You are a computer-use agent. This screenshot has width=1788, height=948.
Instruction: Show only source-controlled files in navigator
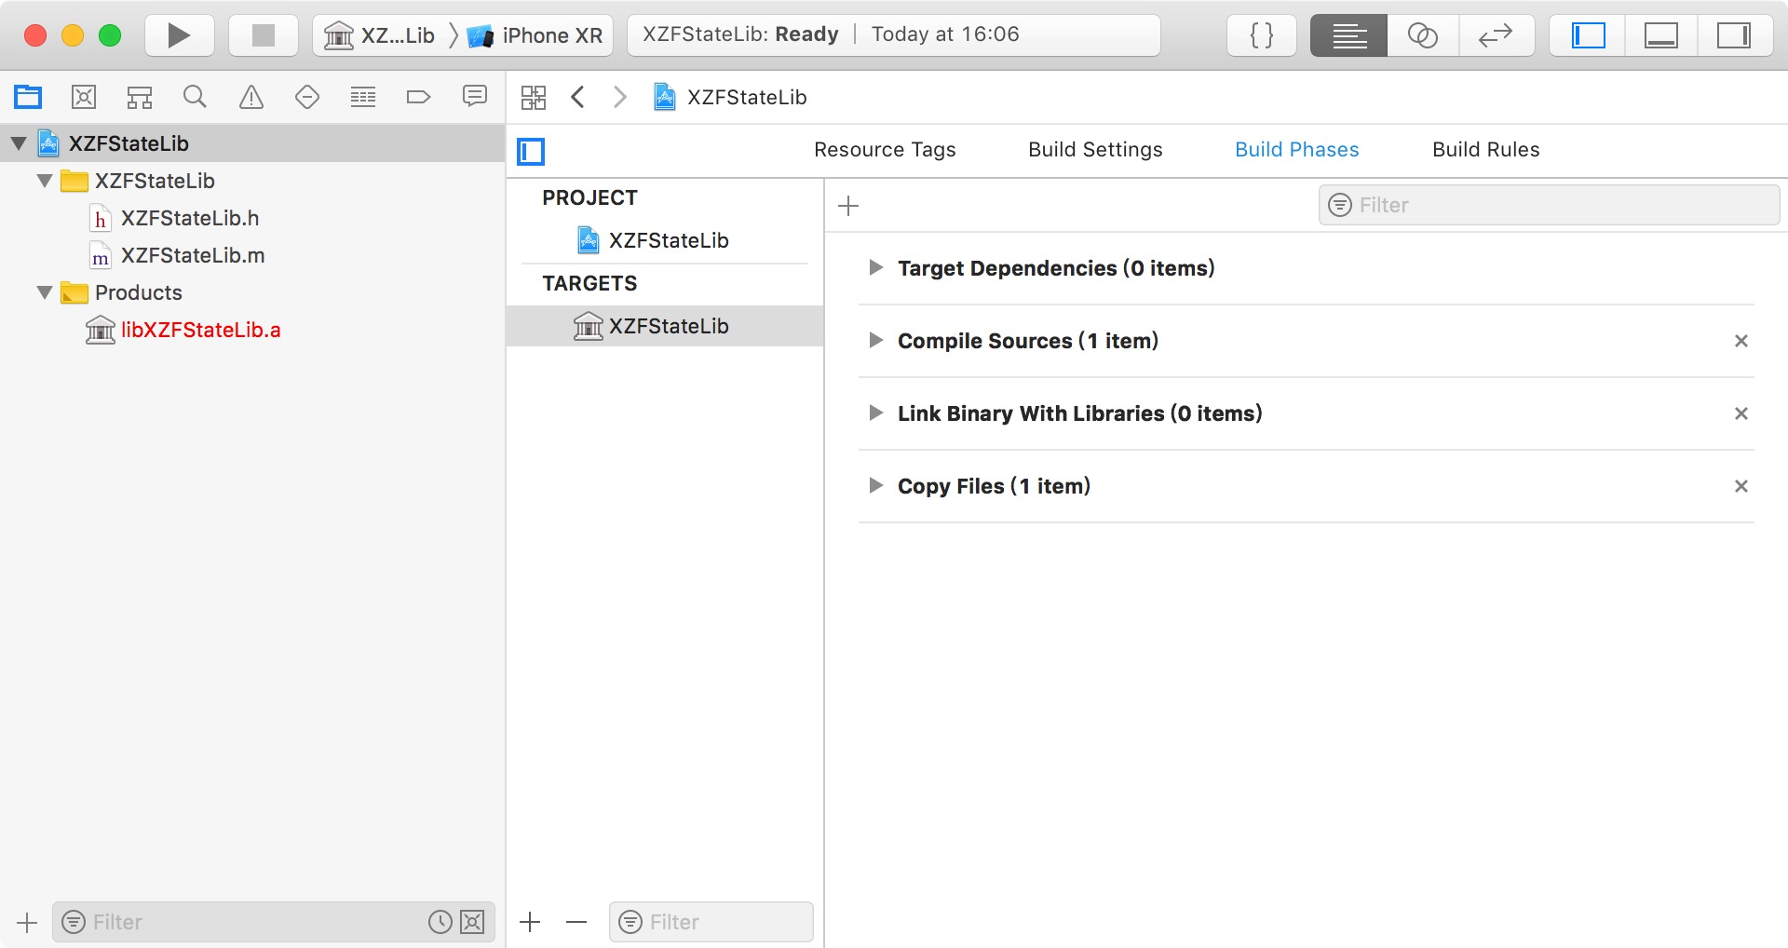pos(473,922)
